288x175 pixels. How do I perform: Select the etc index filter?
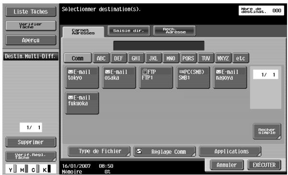click(x=241, y=58)
